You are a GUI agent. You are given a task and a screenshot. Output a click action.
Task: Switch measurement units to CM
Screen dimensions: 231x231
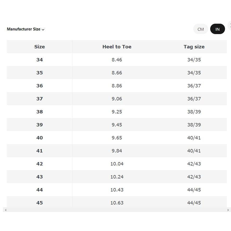[201, 29]
